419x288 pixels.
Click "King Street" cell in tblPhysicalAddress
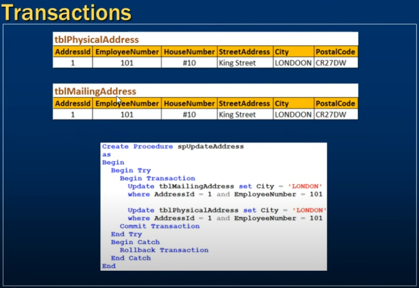click(x=245, y=63)
